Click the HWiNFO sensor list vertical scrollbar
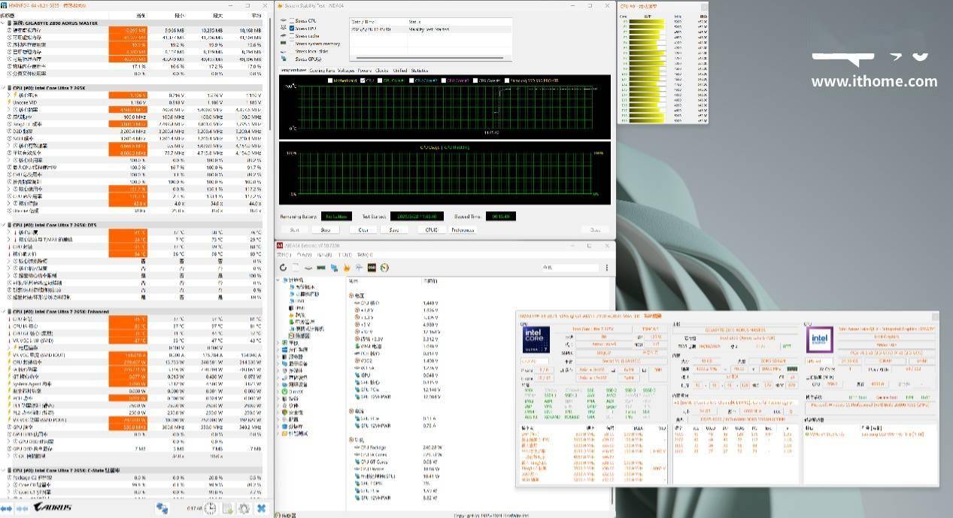This screenshot has height=518, width=953. [271, 75]
